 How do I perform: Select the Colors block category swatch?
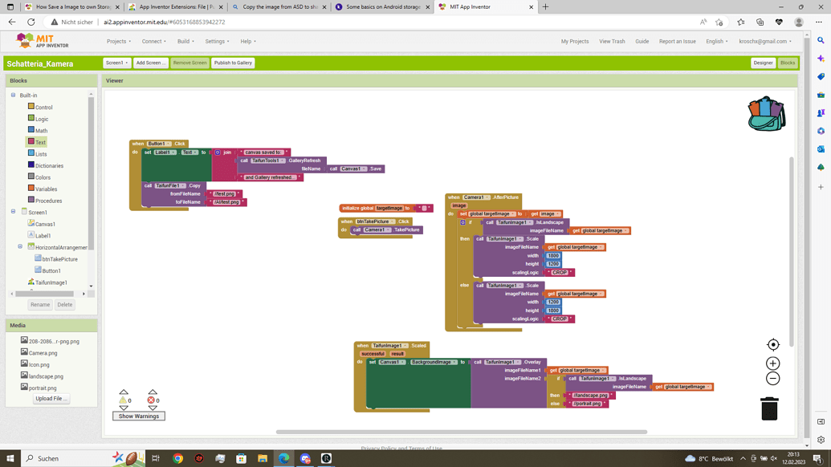31,177
